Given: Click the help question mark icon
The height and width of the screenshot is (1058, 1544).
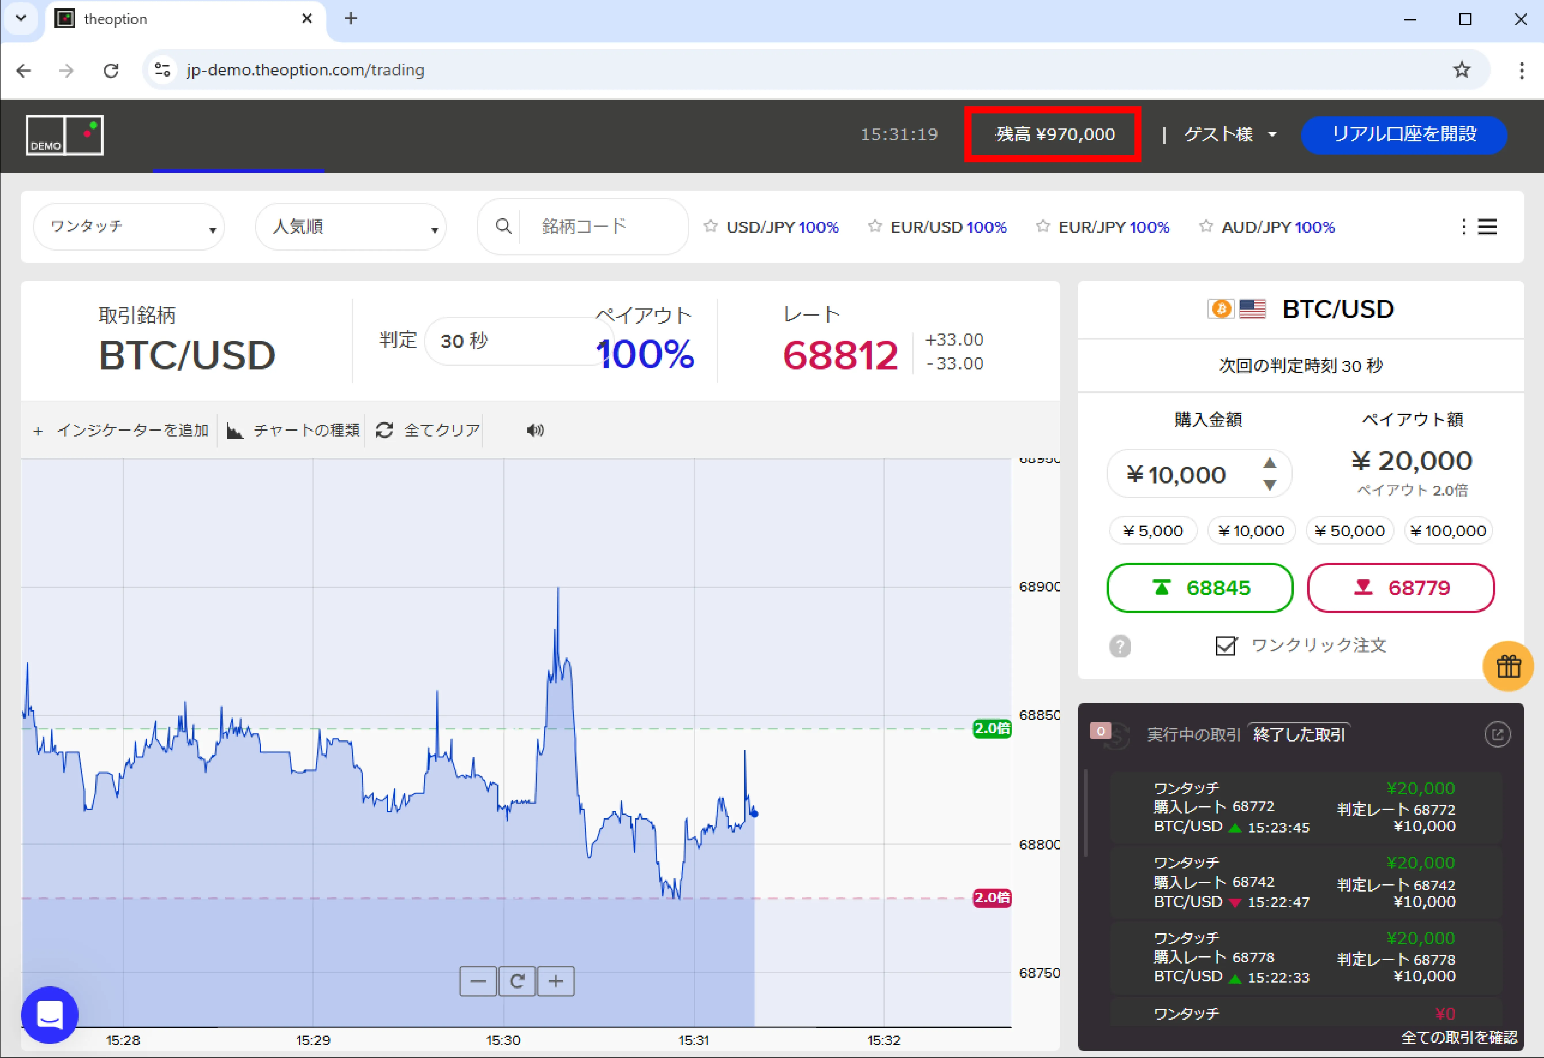Looking at the screenshot, I should [1120, 646].
